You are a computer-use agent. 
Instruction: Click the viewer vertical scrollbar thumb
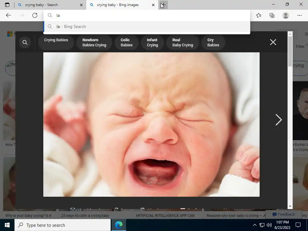(290, 51)
